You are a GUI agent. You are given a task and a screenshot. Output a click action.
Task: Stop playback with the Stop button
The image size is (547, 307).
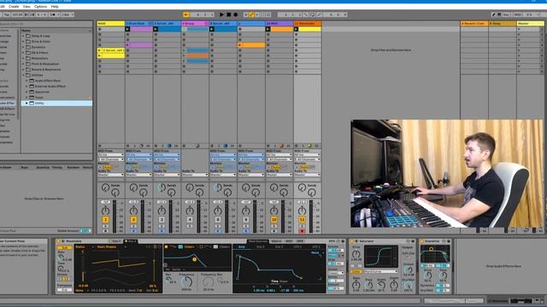(229, 14)
